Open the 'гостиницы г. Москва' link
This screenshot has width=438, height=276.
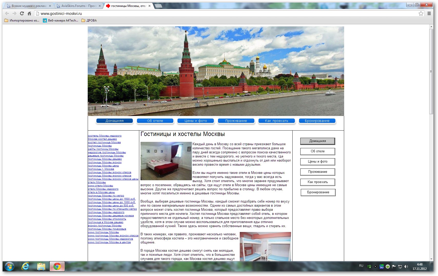[101, 169]
